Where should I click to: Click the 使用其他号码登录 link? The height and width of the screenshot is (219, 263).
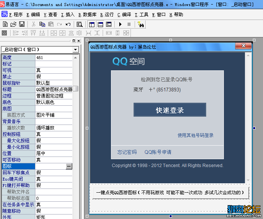point(195,135)
